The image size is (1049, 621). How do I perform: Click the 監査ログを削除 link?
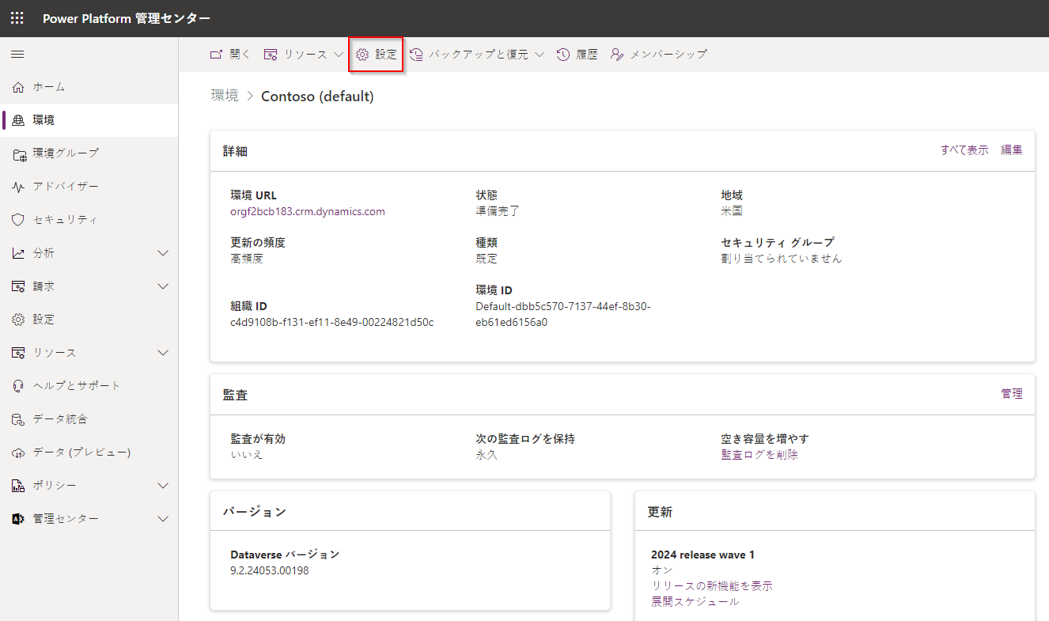[x=759, y=455]
